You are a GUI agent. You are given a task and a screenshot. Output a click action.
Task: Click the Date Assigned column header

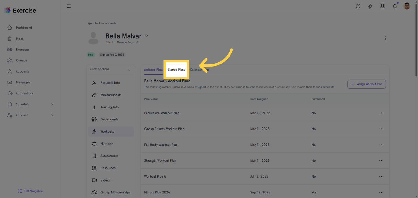[259, 99]
